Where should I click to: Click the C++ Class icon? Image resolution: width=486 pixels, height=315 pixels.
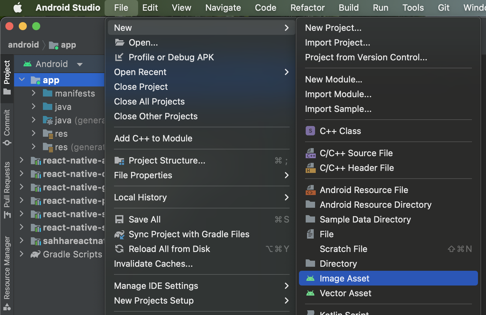tap(310, 131)
